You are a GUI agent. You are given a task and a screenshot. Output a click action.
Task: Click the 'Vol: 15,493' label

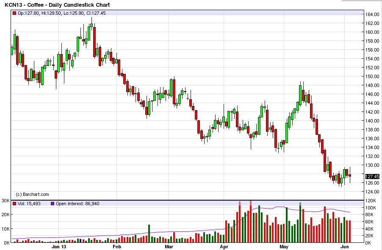pyautogui.click(x=29, y=204)
